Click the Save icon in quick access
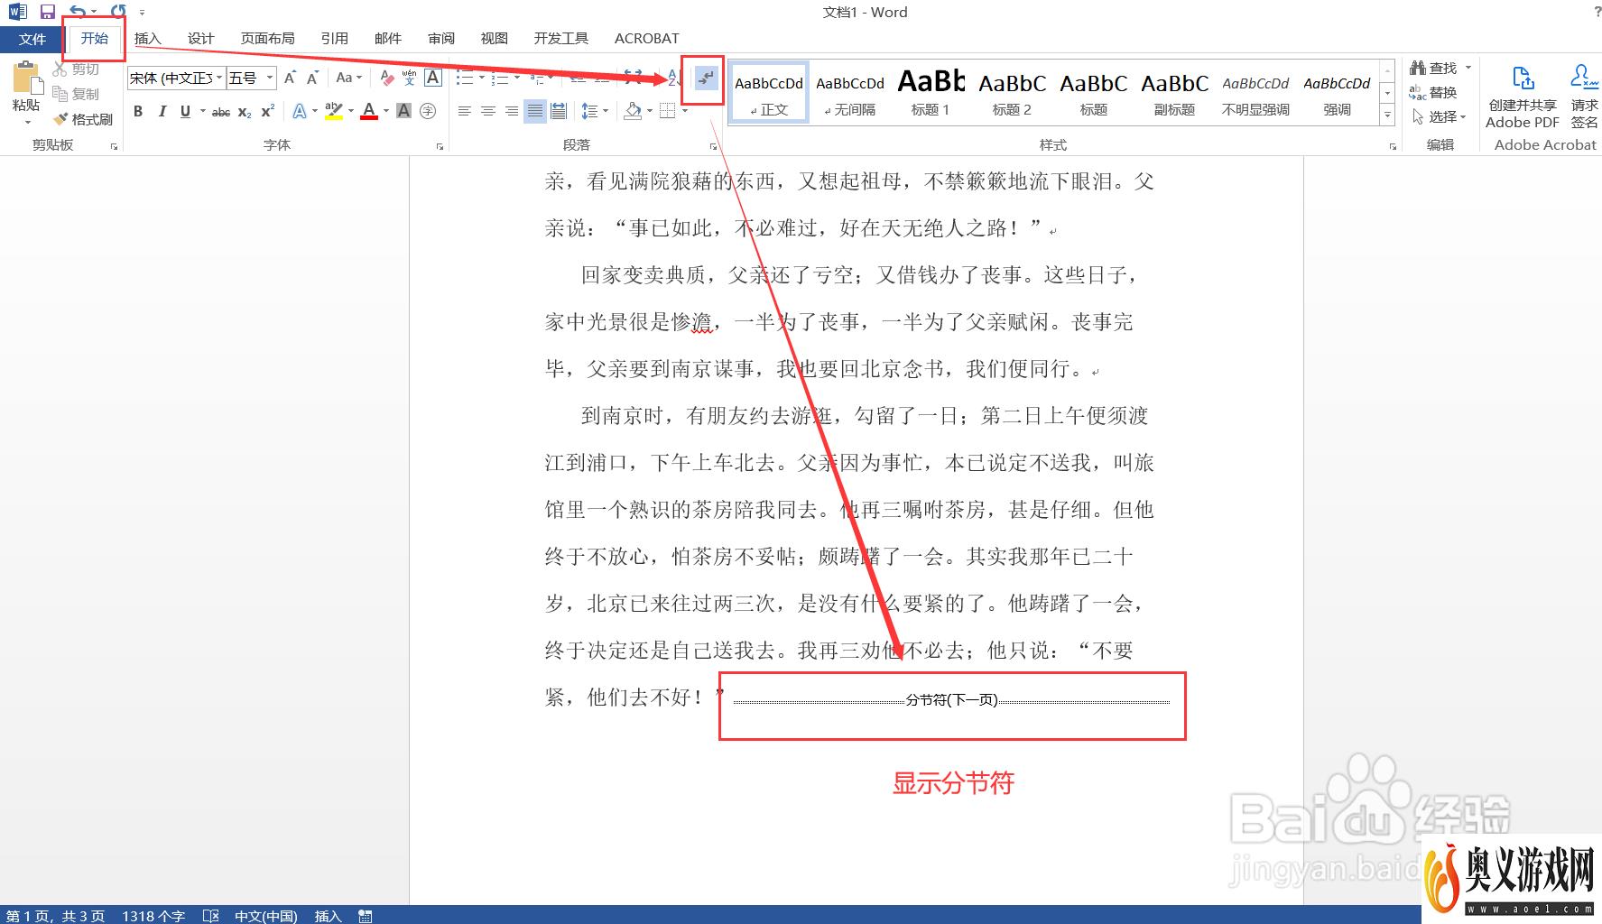Image resolution: width=1602 pixels, height=924 pixels. (x=48, y=12)
